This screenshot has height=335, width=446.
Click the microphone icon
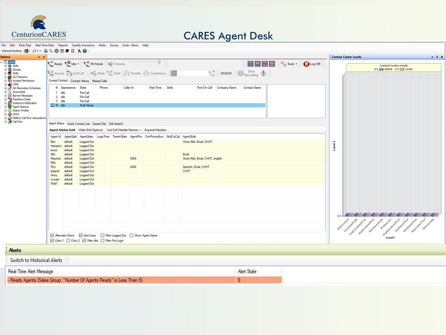point(263,73)
